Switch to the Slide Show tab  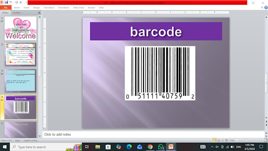pyautogui.click(x=78, y=7)
